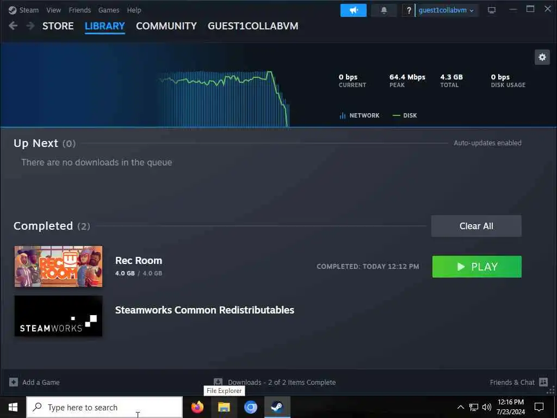Screen dimensions: 557x418
Task: Play Rec Room
Action: (x=476, y=267)
